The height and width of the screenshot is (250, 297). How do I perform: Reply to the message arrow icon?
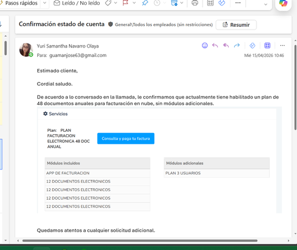coord(215,46)
